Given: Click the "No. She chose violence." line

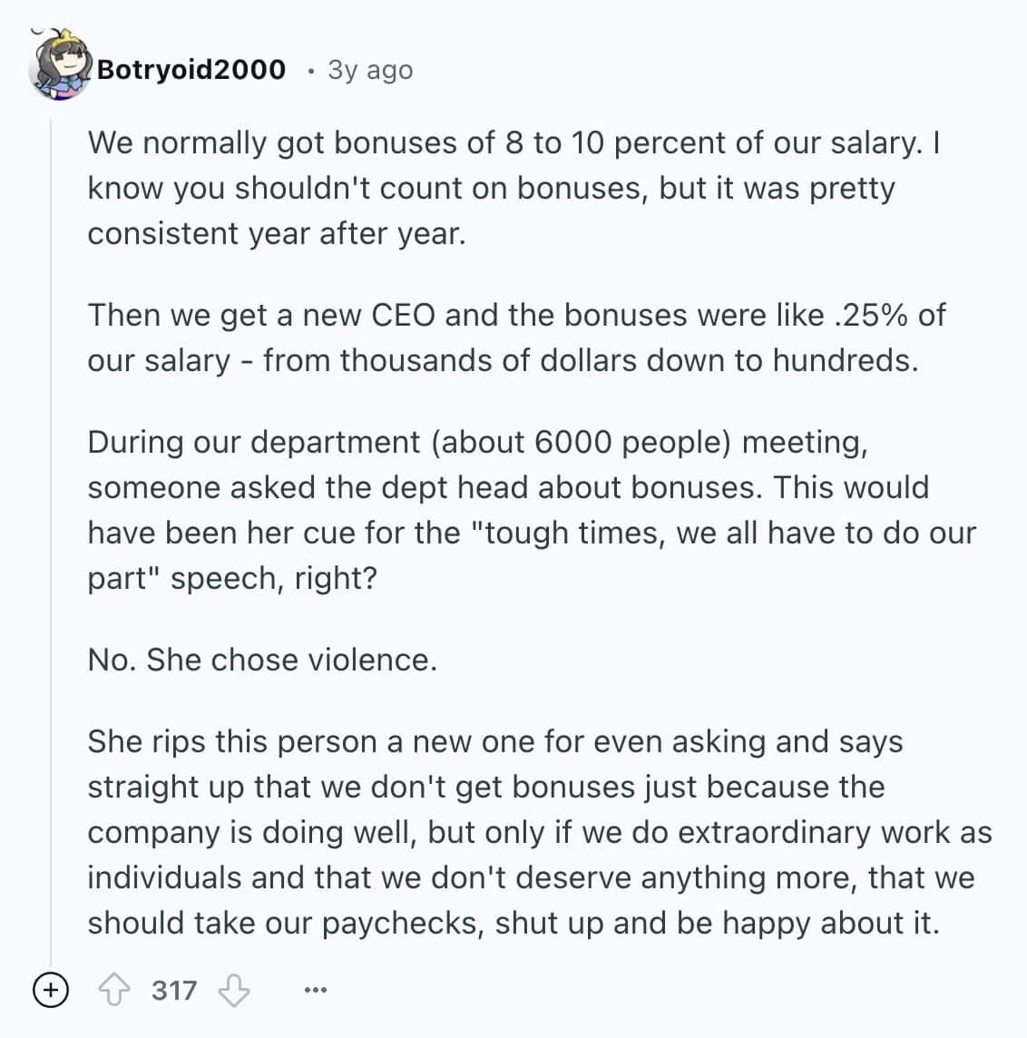Looking at the screenshot, I should pos(262,660).
